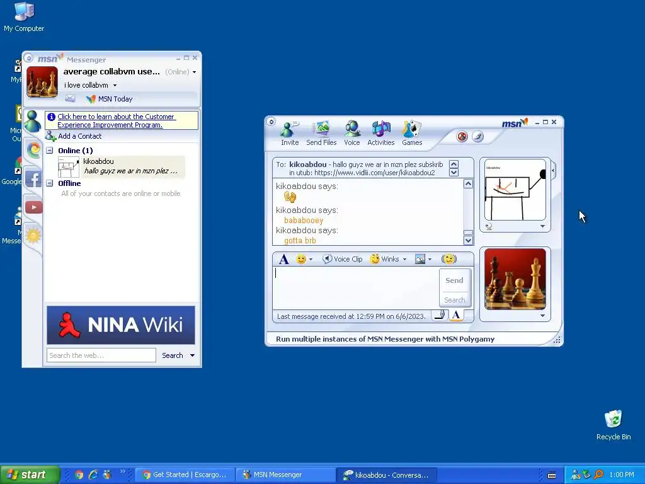
Task: Click the 'Search the web...' field
Action: pyautogui.click(x=101, y=355)
